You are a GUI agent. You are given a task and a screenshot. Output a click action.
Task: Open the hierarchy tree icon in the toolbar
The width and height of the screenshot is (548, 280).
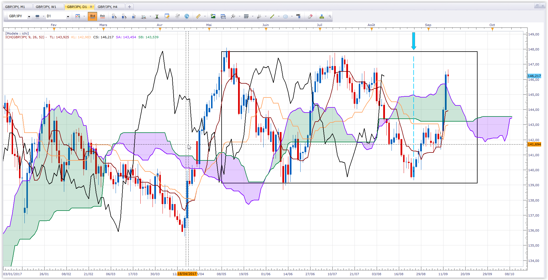tap(322, 16)
